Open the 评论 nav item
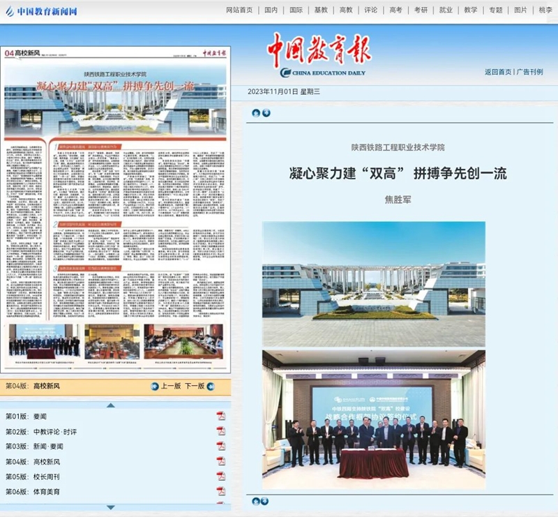This screenshot has height=517, width=558. point(371,10)
